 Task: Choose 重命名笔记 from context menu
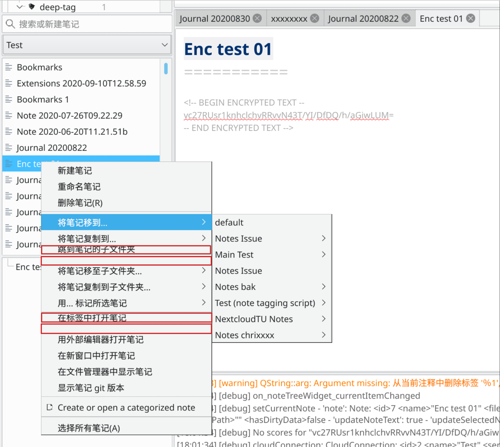click(x=127, y=187)
